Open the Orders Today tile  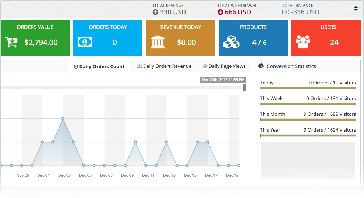pos(108,38)
